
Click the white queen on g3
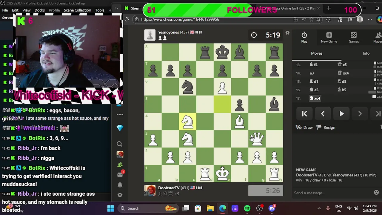(257, 139)
